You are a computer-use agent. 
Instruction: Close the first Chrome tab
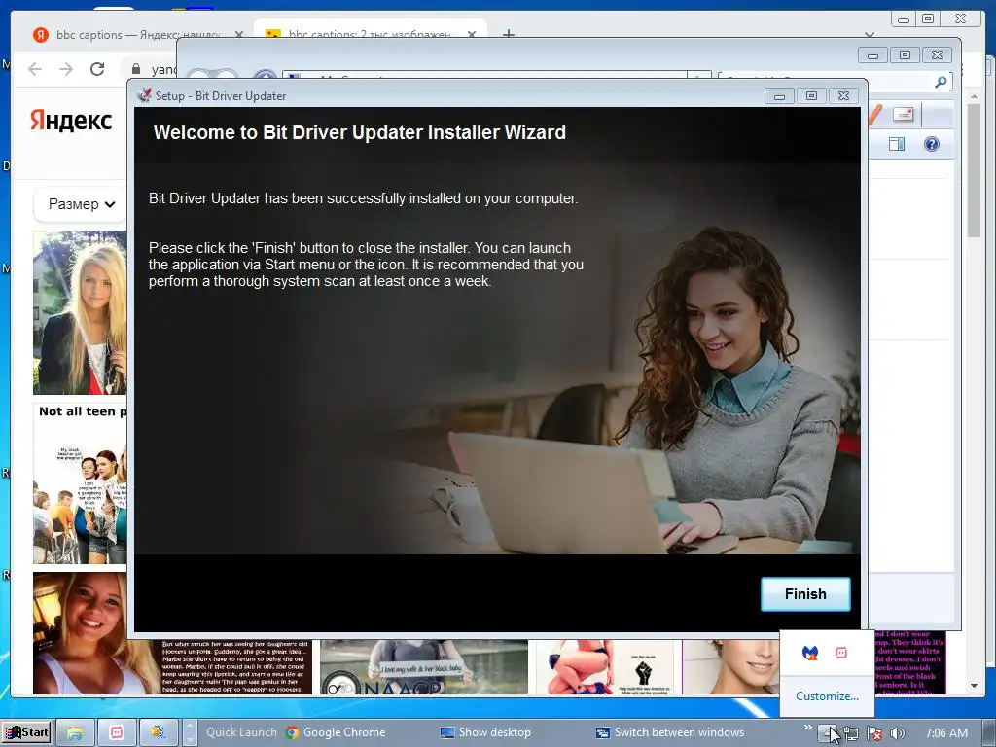click(x=239, y=35)
